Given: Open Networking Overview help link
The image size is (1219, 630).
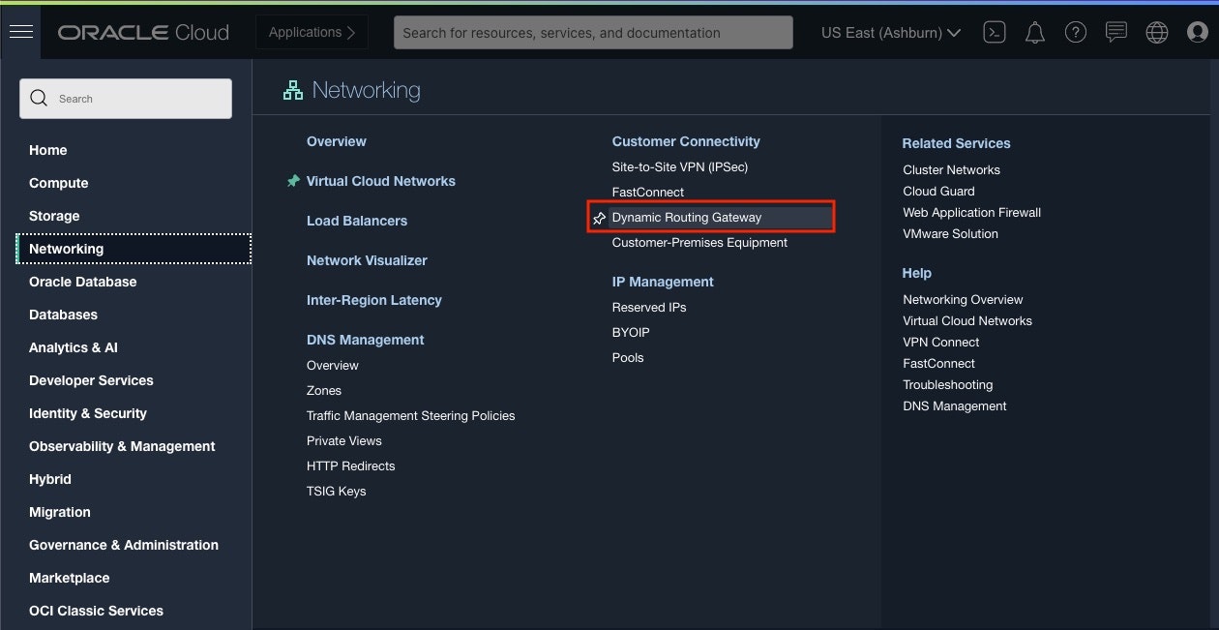Looking at the screenshot, I should (x=964, y=299).
